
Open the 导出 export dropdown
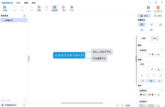(x=64, y=9)
